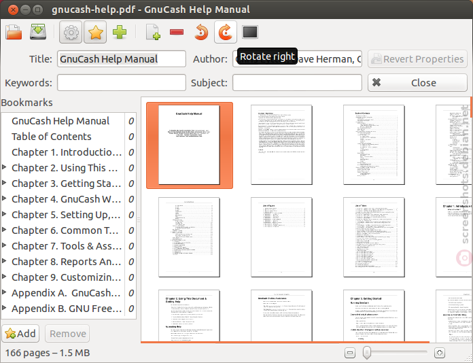This screenshot has height=363, width=473.
Task: Select the GnuCash Help Manual bookmark
Action: [x=60, y=121]
